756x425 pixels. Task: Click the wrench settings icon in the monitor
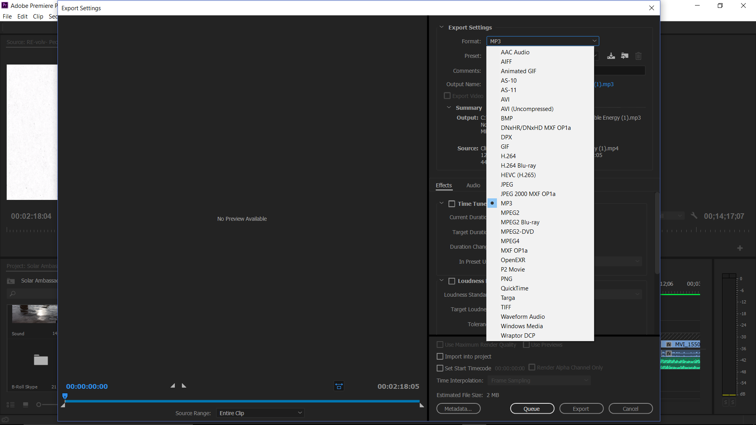(694, 216)
